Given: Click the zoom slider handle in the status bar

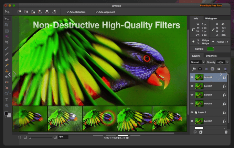Looking at the screenshot, I should pyautogui.click(x=30, y=138).
